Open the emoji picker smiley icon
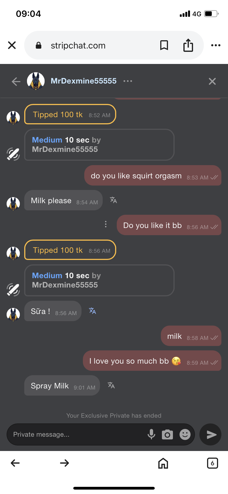Image resolution: width=228 pixels, height=494 pixels. click(x=185, y=434)
